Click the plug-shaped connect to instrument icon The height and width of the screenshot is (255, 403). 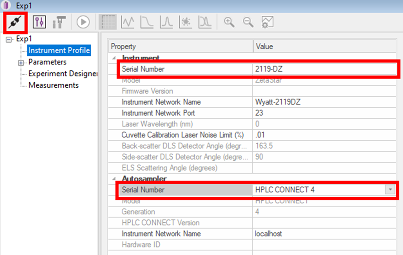click(15, 22)
